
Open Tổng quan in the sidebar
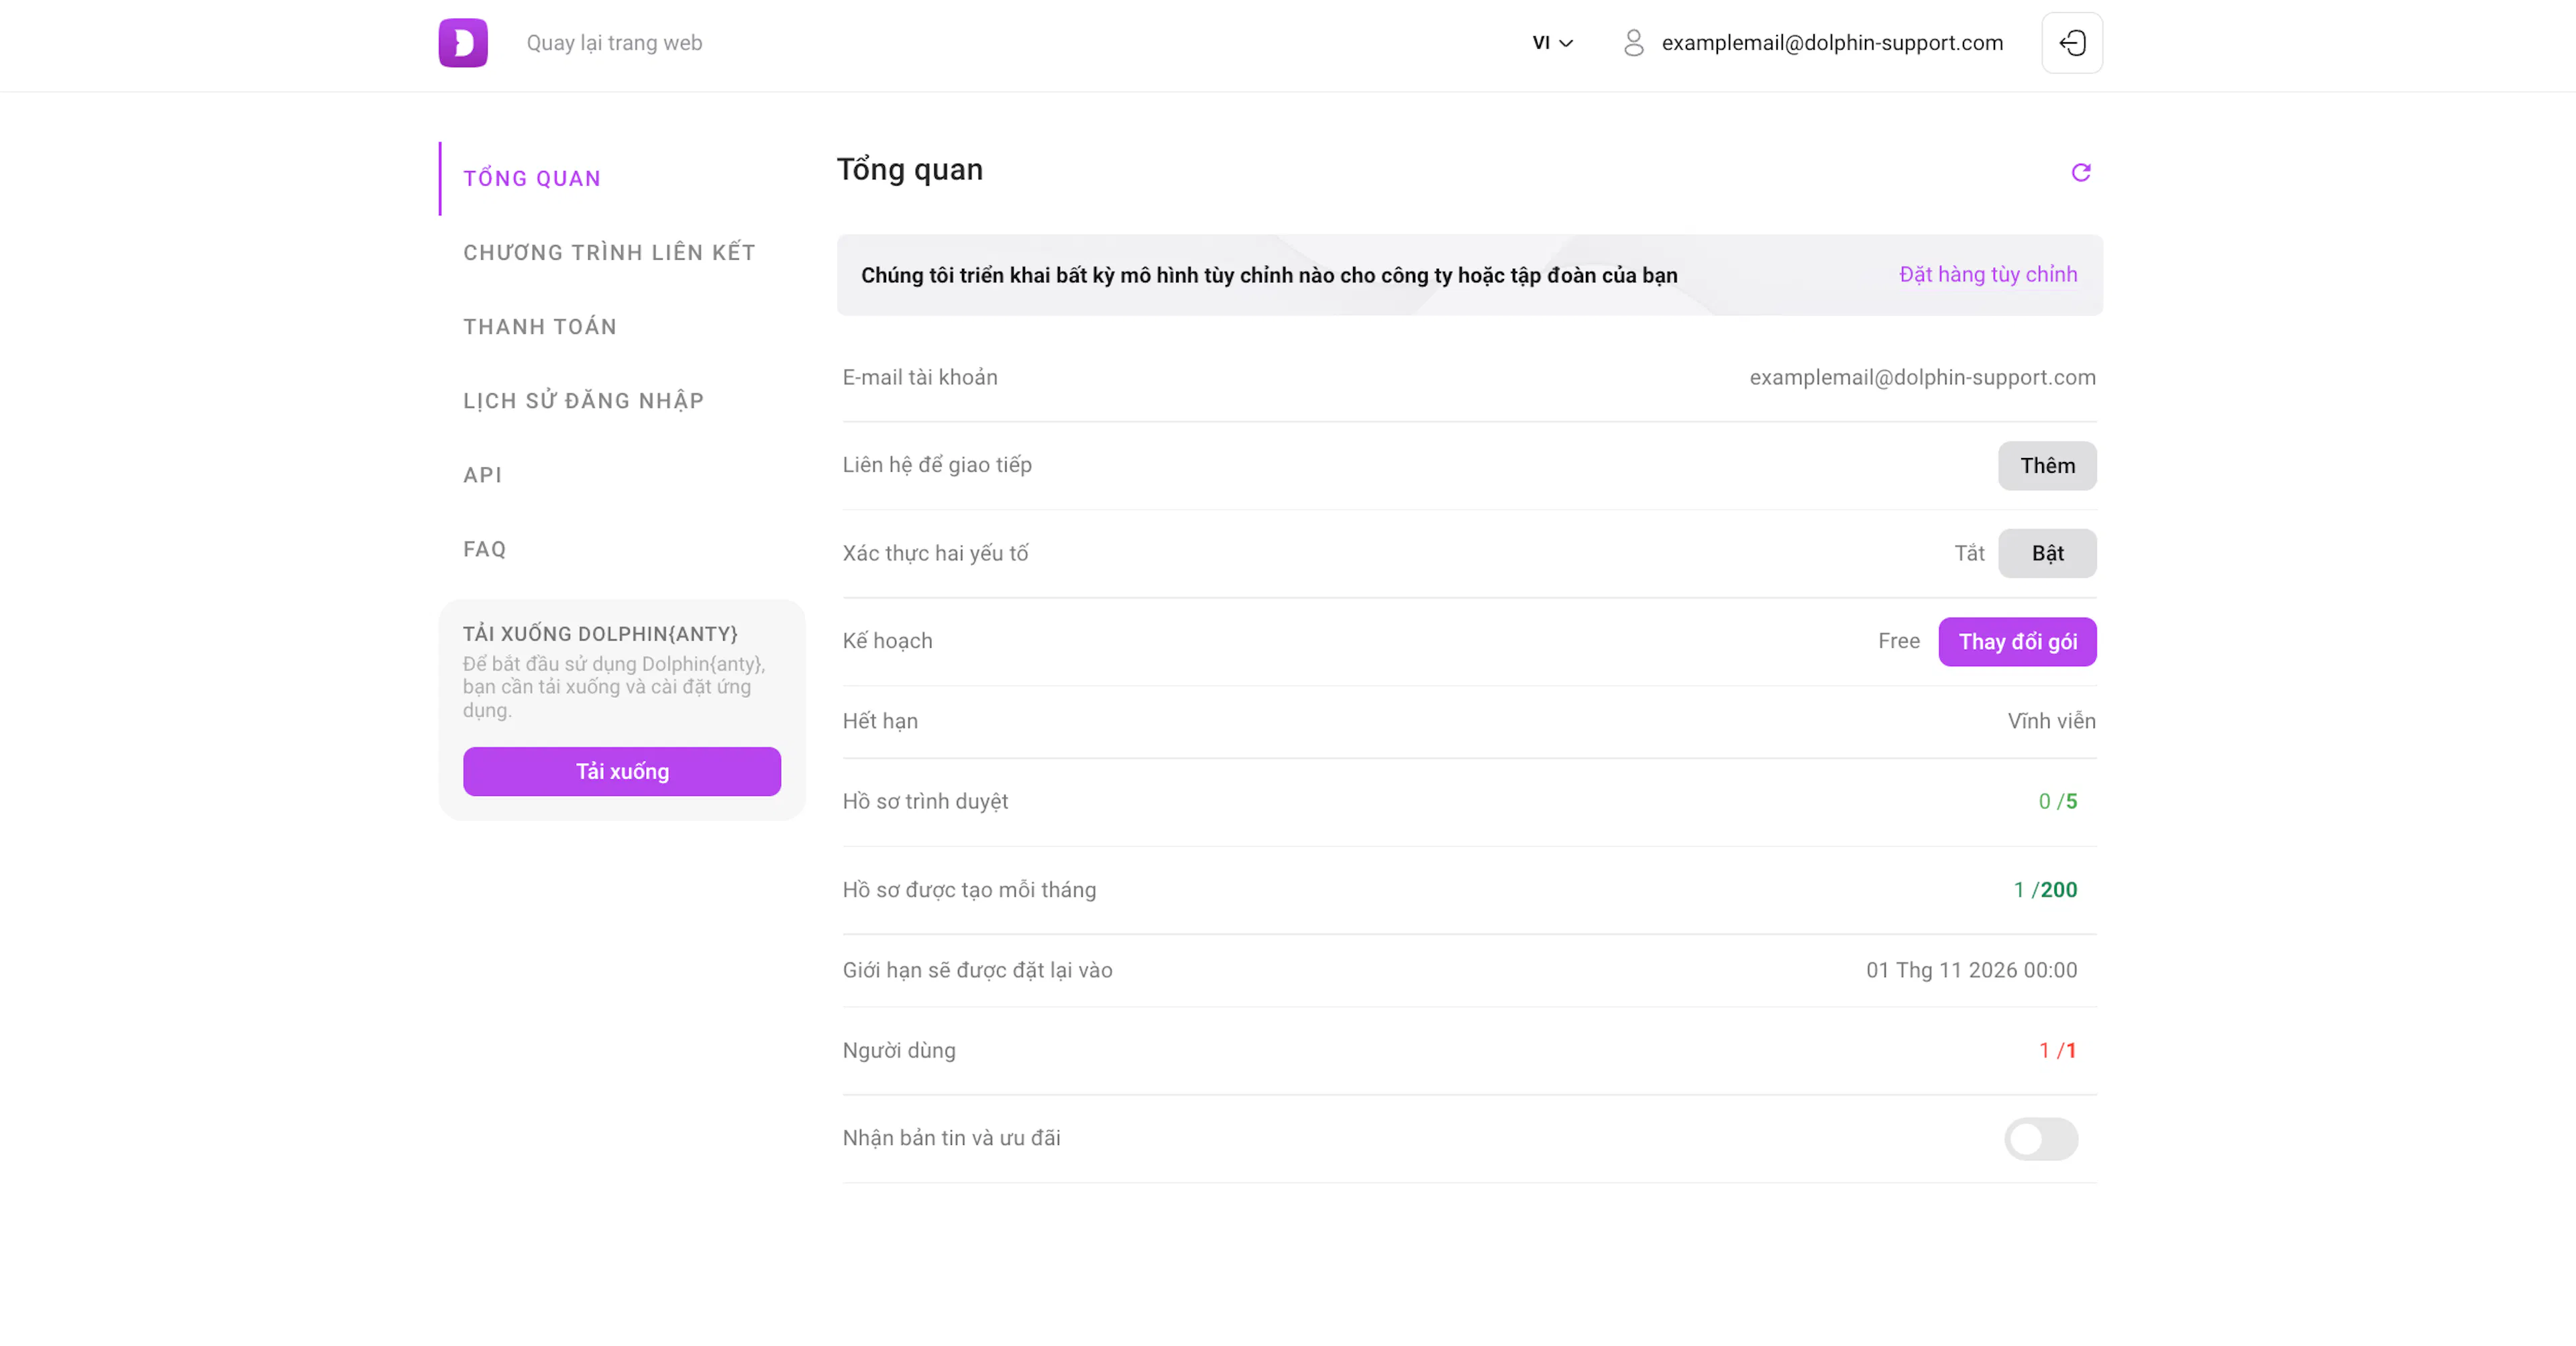(x=532, y=179)
